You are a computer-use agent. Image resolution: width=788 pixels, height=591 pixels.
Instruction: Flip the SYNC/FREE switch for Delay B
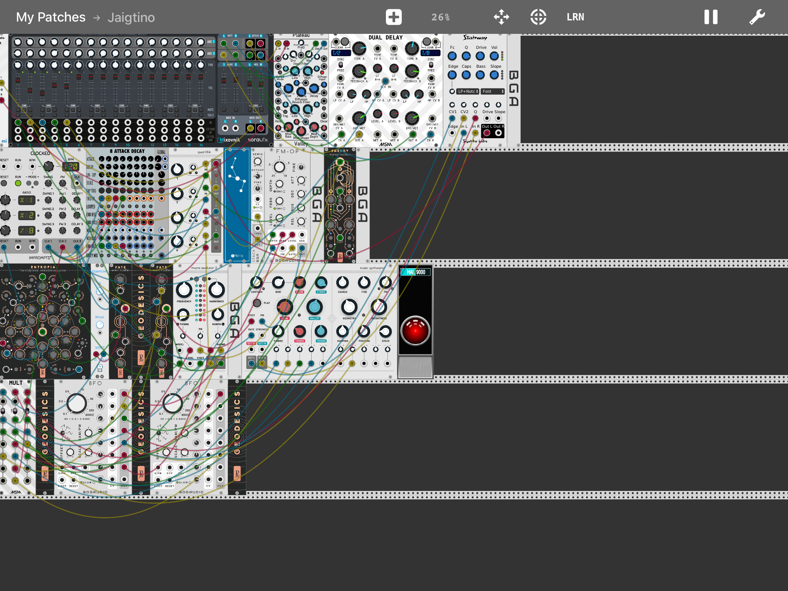coord(431,65)
